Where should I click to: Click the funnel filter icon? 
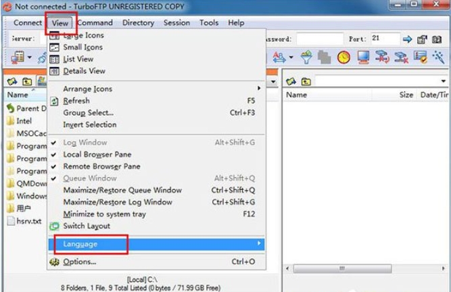(x=306, y=57)
